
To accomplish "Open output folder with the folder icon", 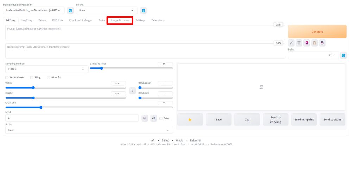I will [x=190, y=120].
